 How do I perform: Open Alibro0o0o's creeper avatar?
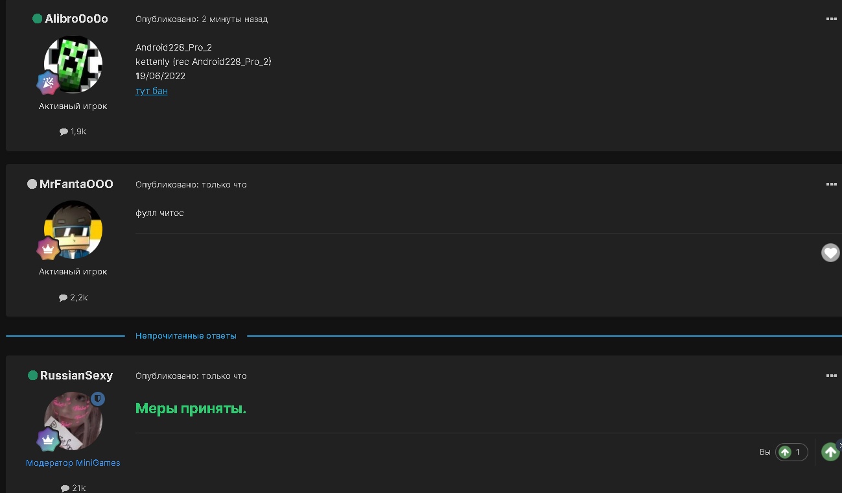click(73, 64)
